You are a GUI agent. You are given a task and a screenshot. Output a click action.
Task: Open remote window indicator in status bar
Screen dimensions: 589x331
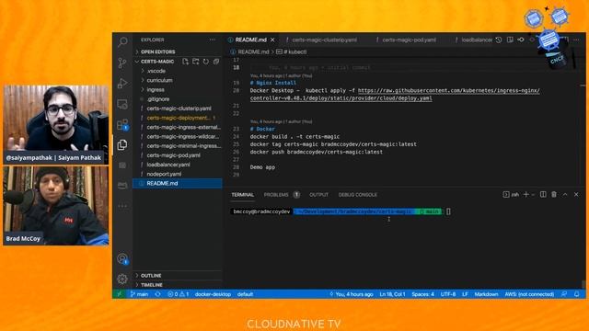pyautogui.click(x=119, y=294)
